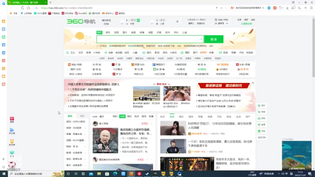Expand 军事·军事头条 row arrow

[85, 134]
